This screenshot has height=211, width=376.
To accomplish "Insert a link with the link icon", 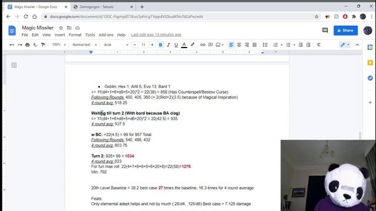I will tap(203, 45).
